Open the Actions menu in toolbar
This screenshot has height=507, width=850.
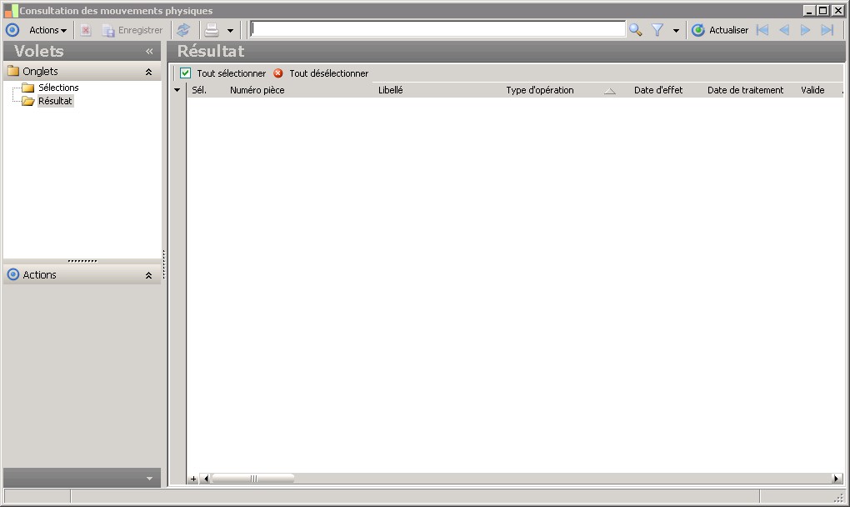pyautogui.click(x=47, y=30)
